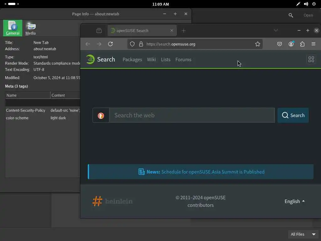Expand the list all tabs chevron
Image resolution: width=321 pixels, height=241 pixels.
pyautogui.click(x=276, y=30)
